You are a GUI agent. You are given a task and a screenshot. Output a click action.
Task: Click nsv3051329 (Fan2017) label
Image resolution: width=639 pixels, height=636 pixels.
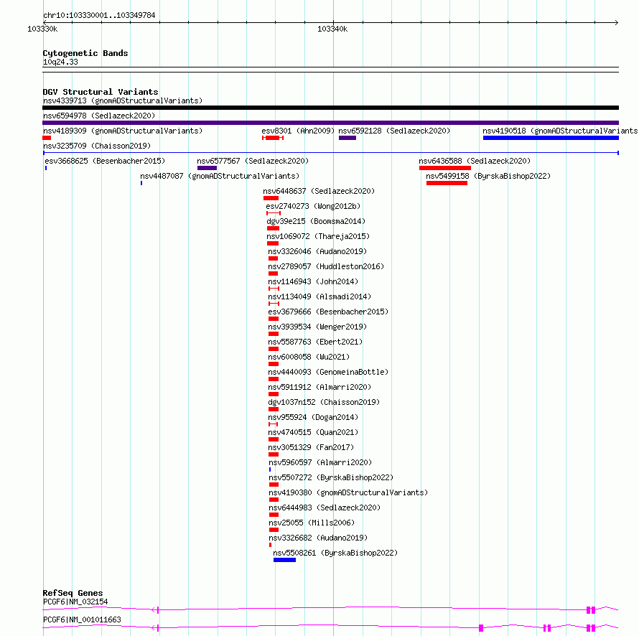pyautogui.click(x=311, y=447)
